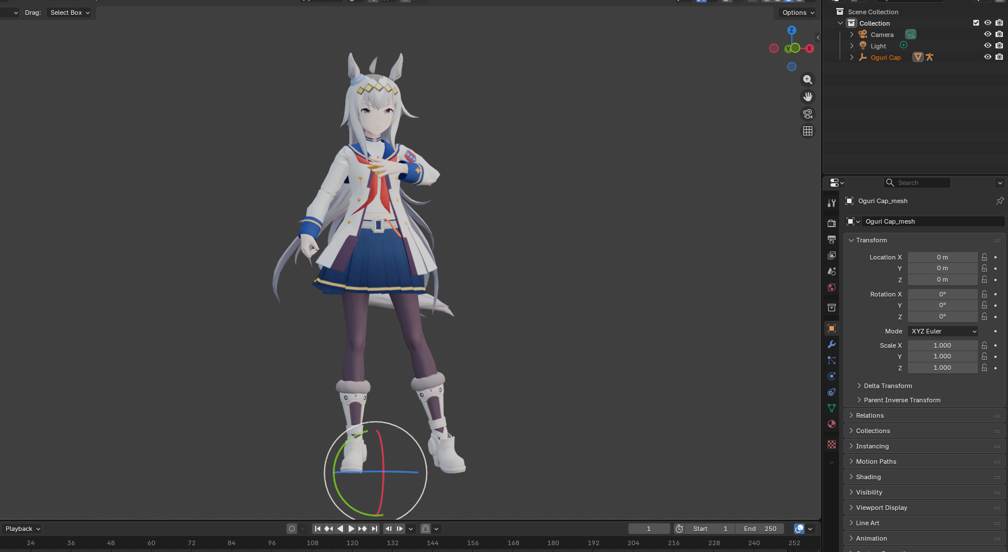The width and height of the screenshot is (1008, 552).
Task: Open the Particles properties tab
Action: (832, 360)
